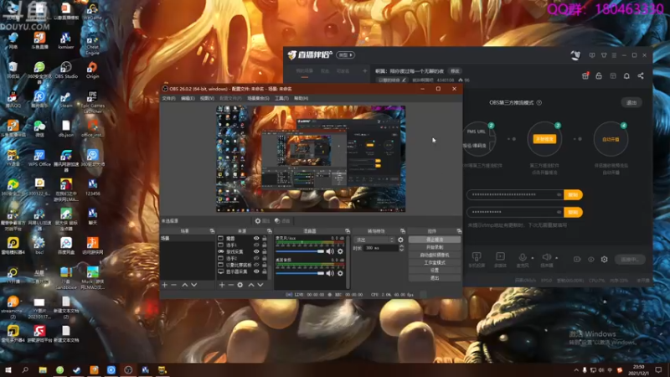Move selected scene down in OBS
670x377 pixels.
click(194, 285)
